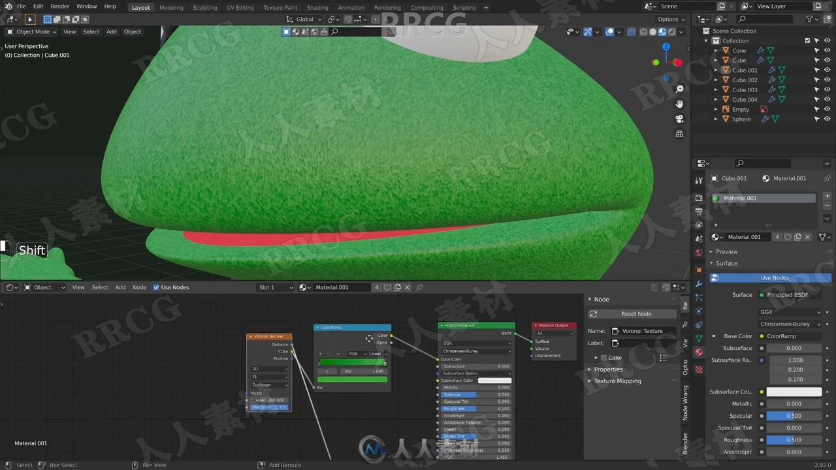836x470 pixels.
Task: Open the File menu
Action: pyautogui.click(x=22, y=7)
